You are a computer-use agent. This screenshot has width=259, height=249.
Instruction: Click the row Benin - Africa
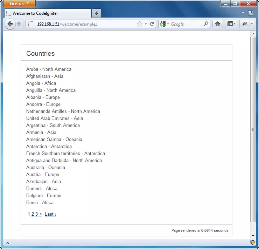40,202
